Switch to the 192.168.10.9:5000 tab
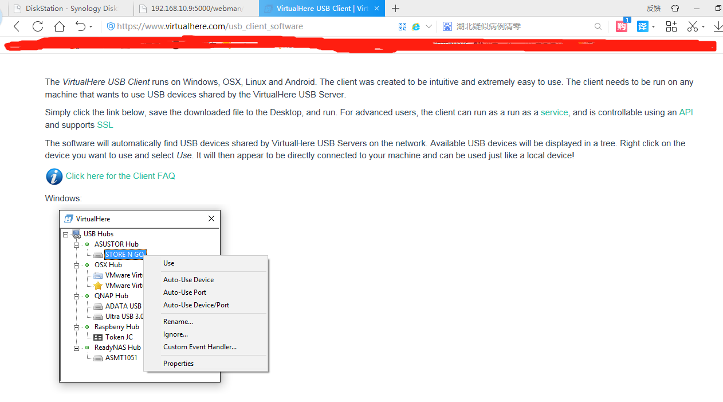723x402 pixels. tap(196, 9)
